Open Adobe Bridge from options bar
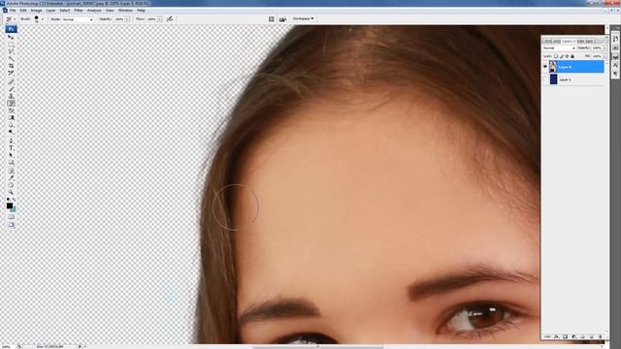This screenshot has height=349, width=621. click(x=282, y=19)
